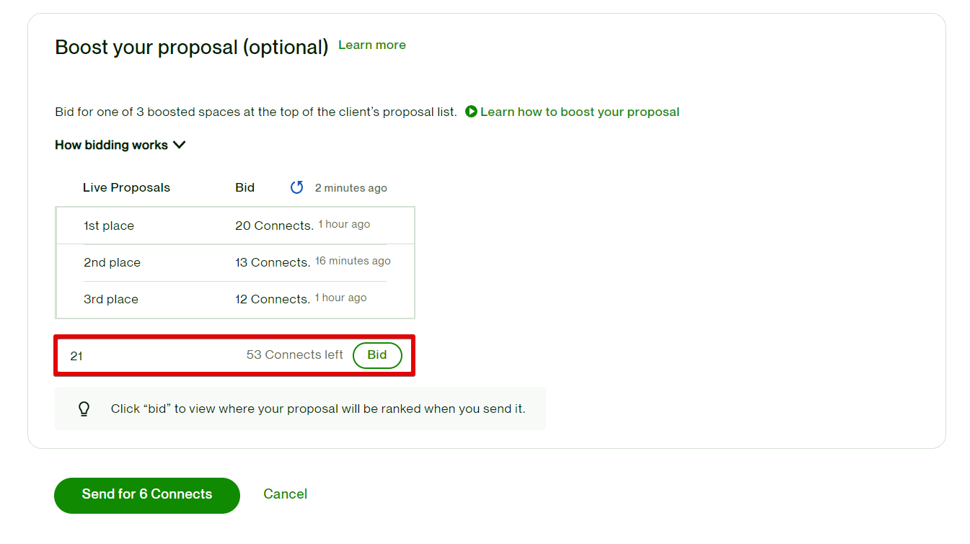Viewport: 970px width, 544px height.
Task: Refresh the live proposals list
Action: tap(296, 187)
